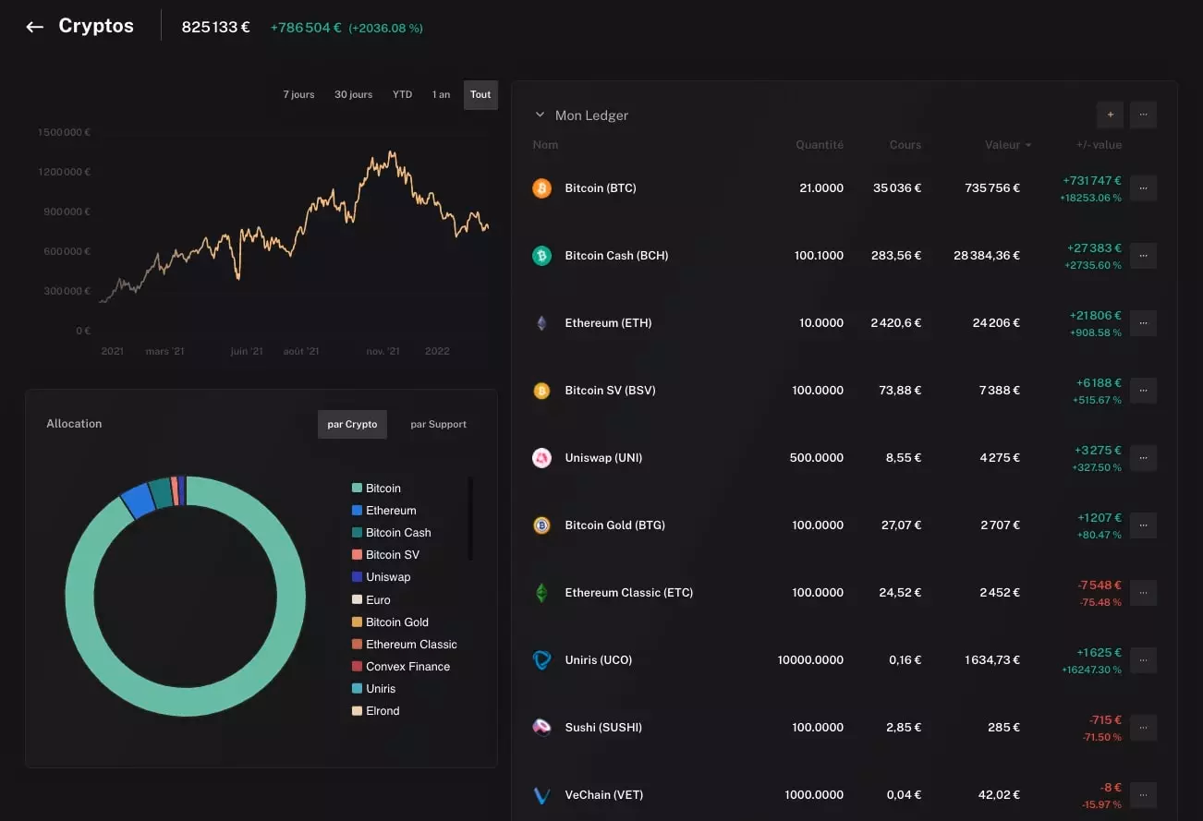
Task: Select the VeChain (VET) icon
Action: [x=542, y=794]
